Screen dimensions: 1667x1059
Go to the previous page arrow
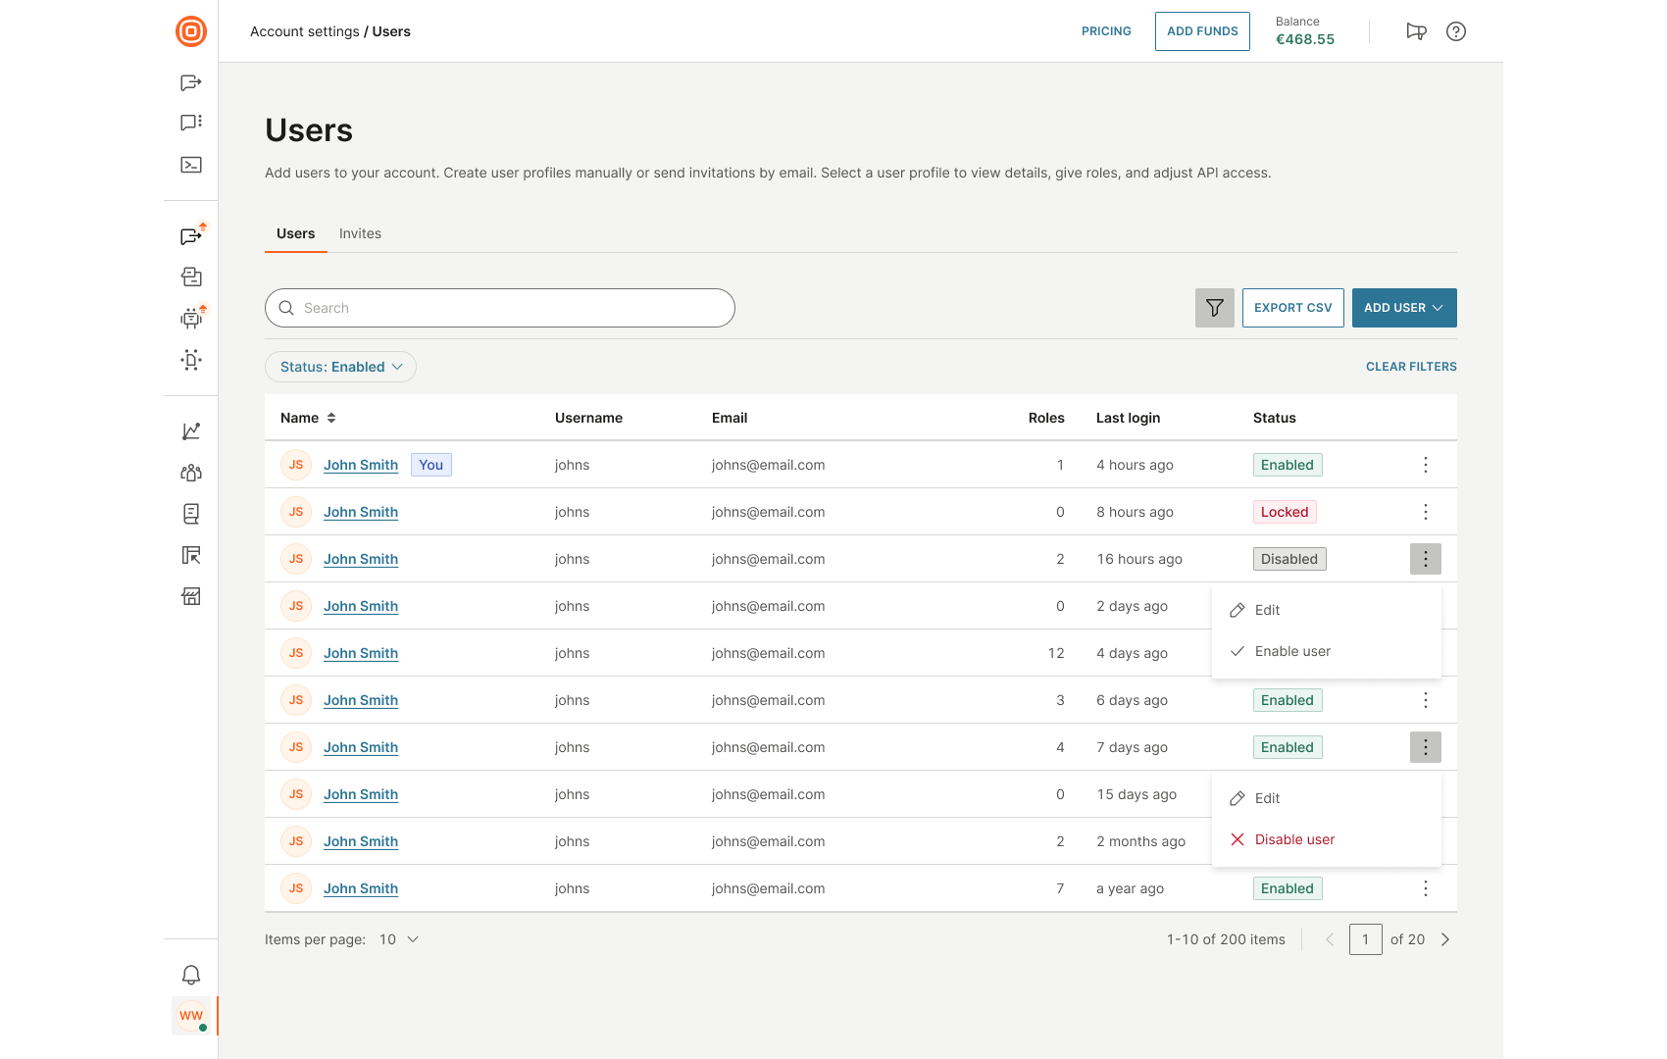[x=1330, y=939]
